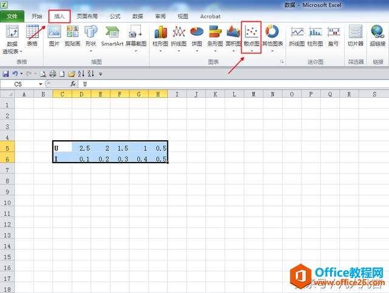Image resolution: width=389 pixels, height=293 pixels.
Task: Select cell C5 containing U
Action: (62, 148)
